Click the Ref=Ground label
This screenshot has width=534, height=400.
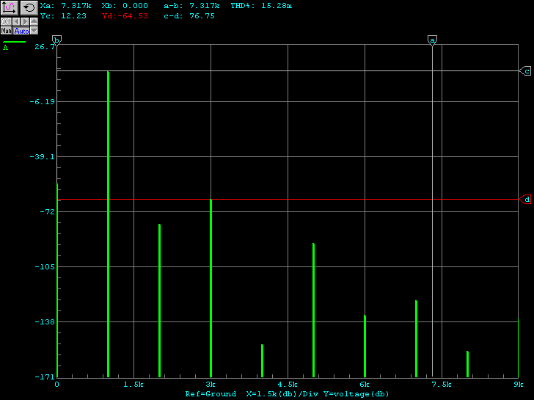click(211, 394)
